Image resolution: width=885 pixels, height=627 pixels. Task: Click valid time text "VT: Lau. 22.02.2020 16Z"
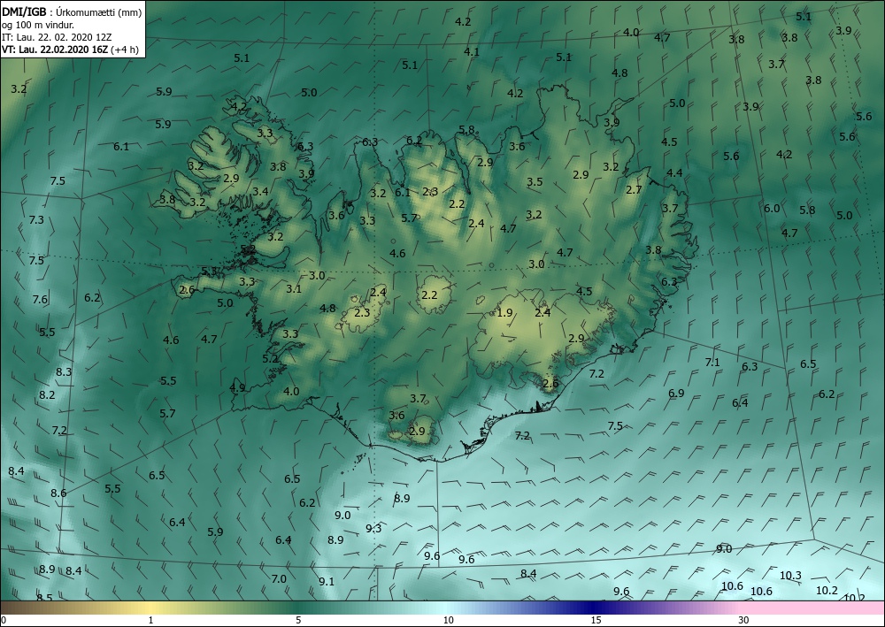(56, 49)
